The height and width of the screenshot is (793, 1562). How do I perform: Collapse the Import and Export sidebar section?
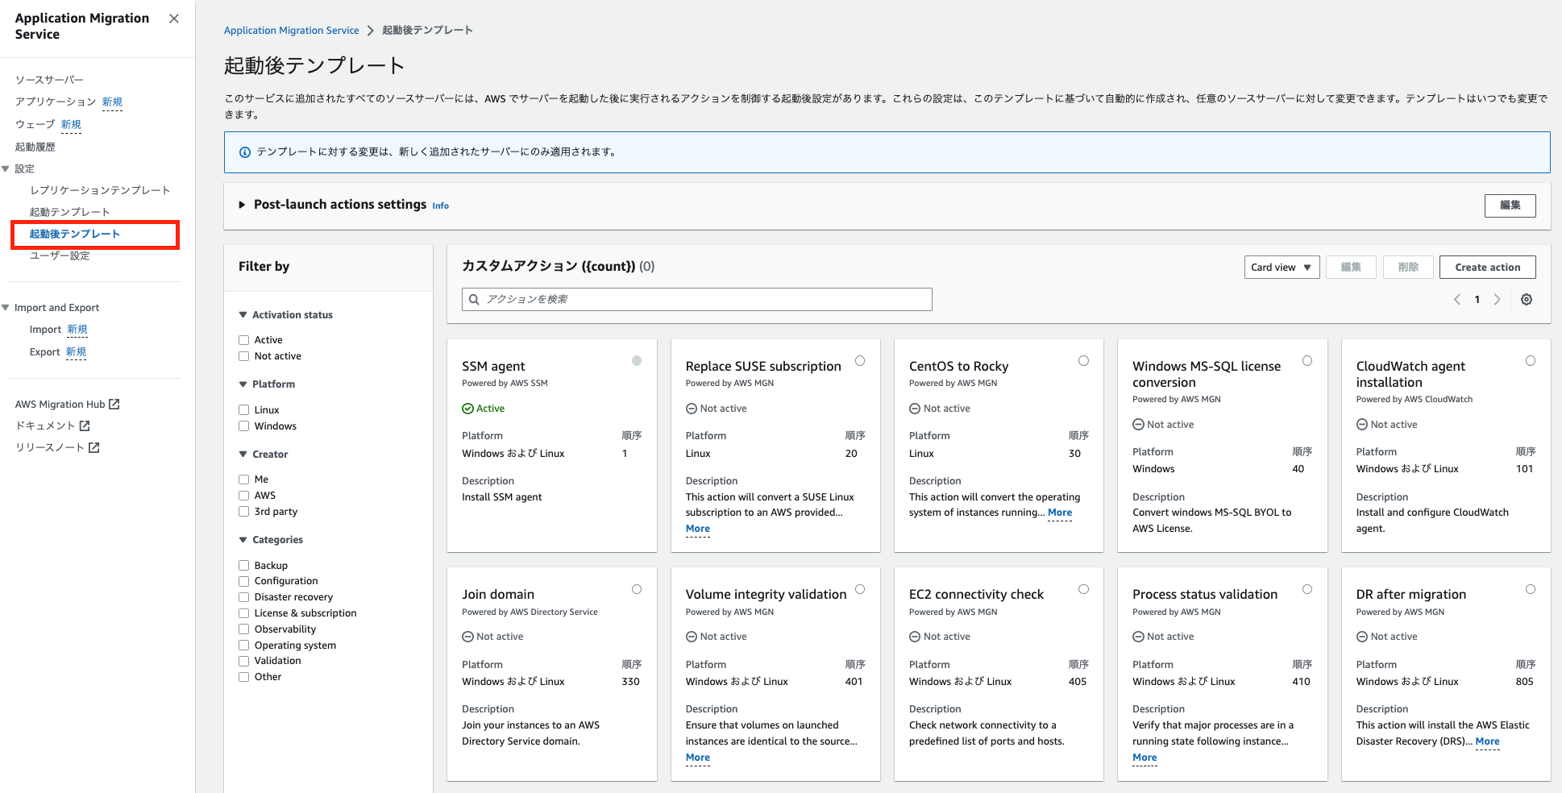6,307
